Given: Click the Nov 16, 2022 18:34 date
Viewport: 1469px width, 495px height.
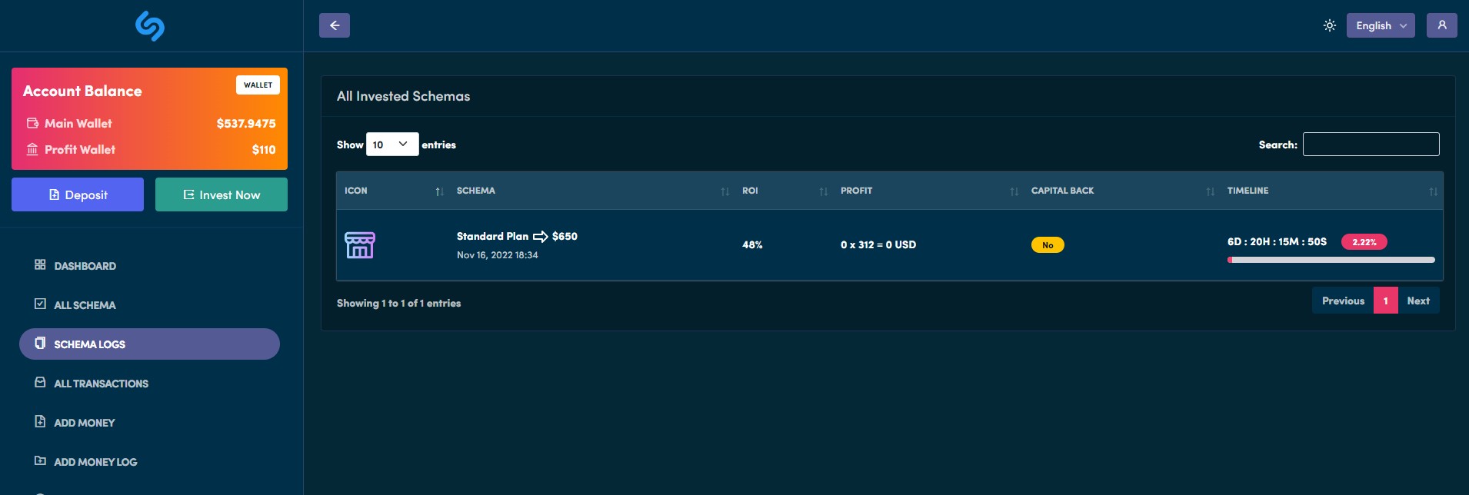Looking at the screenshot, I should (498, 255).
